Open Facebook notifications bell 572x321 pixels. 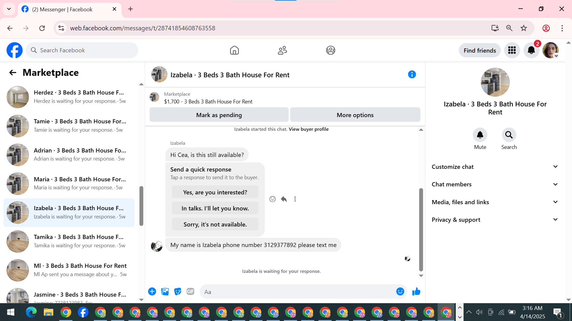pos(531,50)
